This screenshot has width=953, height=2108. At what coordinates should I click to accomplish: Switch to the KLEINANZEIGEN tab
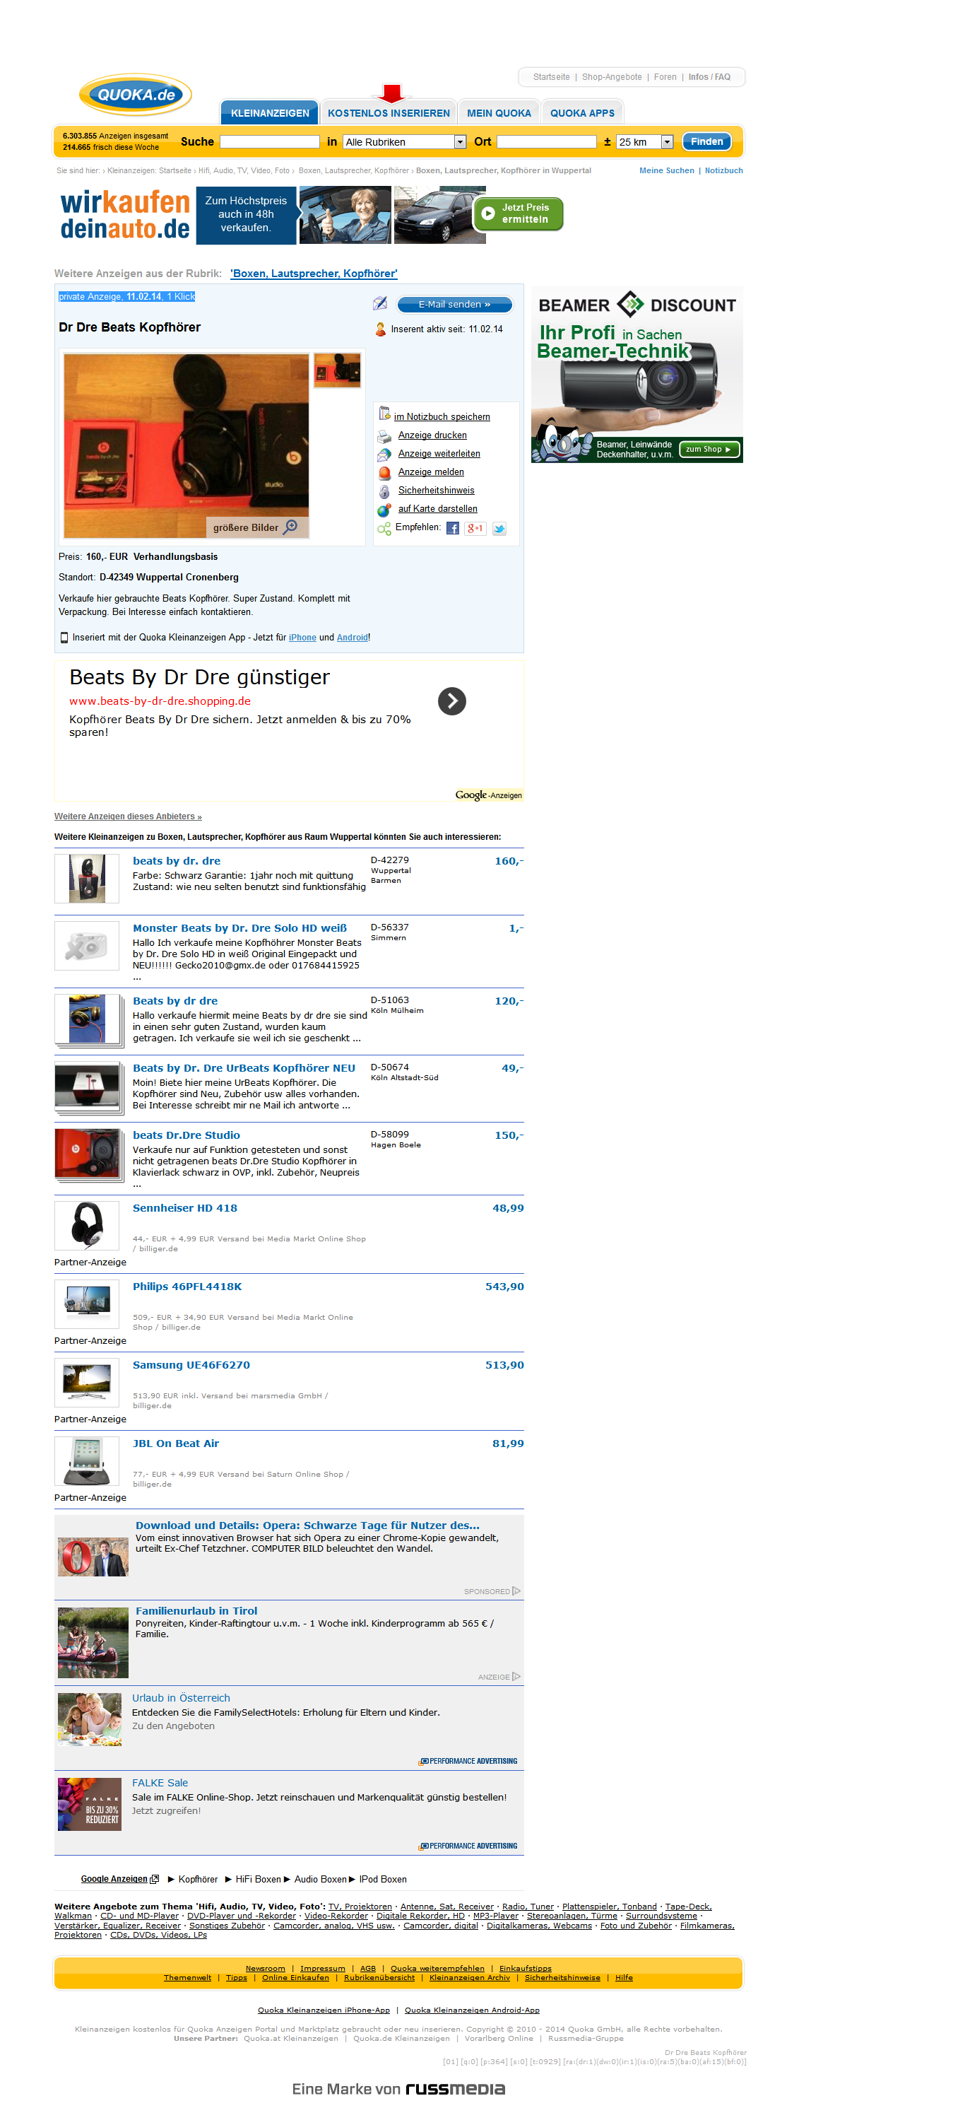coord(270,113)
